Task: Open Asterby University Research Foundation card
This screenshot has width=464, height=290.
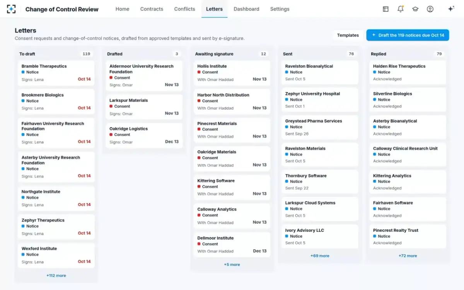Action: tap(56, 167)
